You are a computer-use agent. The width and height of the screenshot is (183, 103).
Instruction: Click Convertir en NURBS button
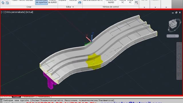point(111,2)
